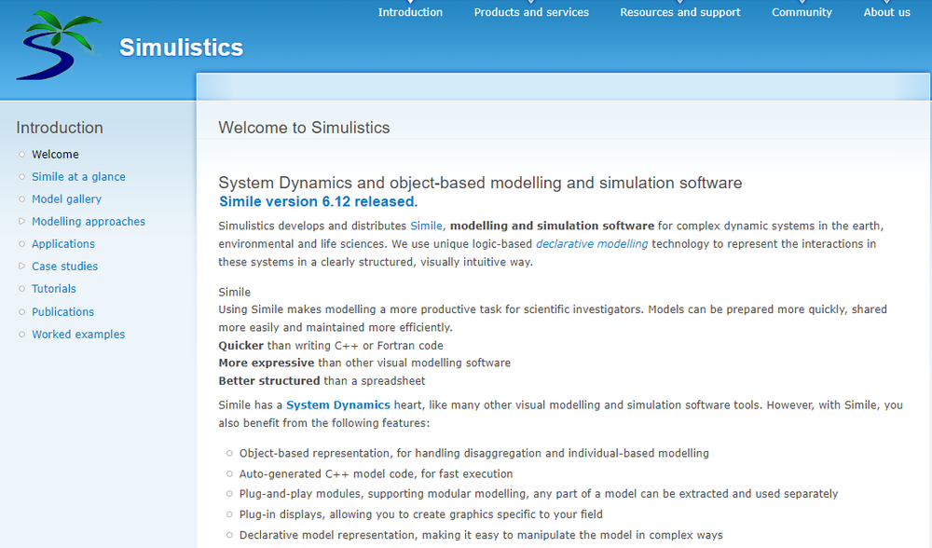Click the Simulistics palm tree logo
Viewport: 932px width, 548px height.
tap(58, 45)
